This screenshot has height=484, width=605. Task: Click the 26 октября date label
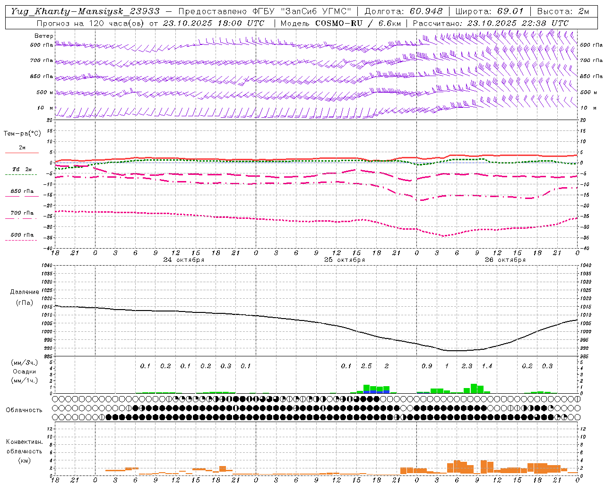(x=505, y=260)
